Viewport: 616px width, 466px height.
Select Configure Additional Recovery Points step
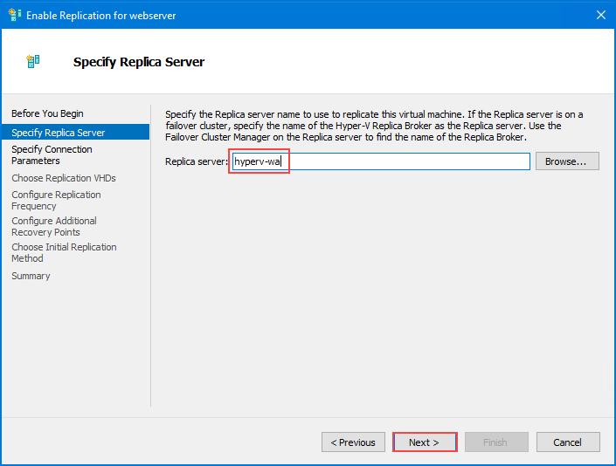click(54, 226)
